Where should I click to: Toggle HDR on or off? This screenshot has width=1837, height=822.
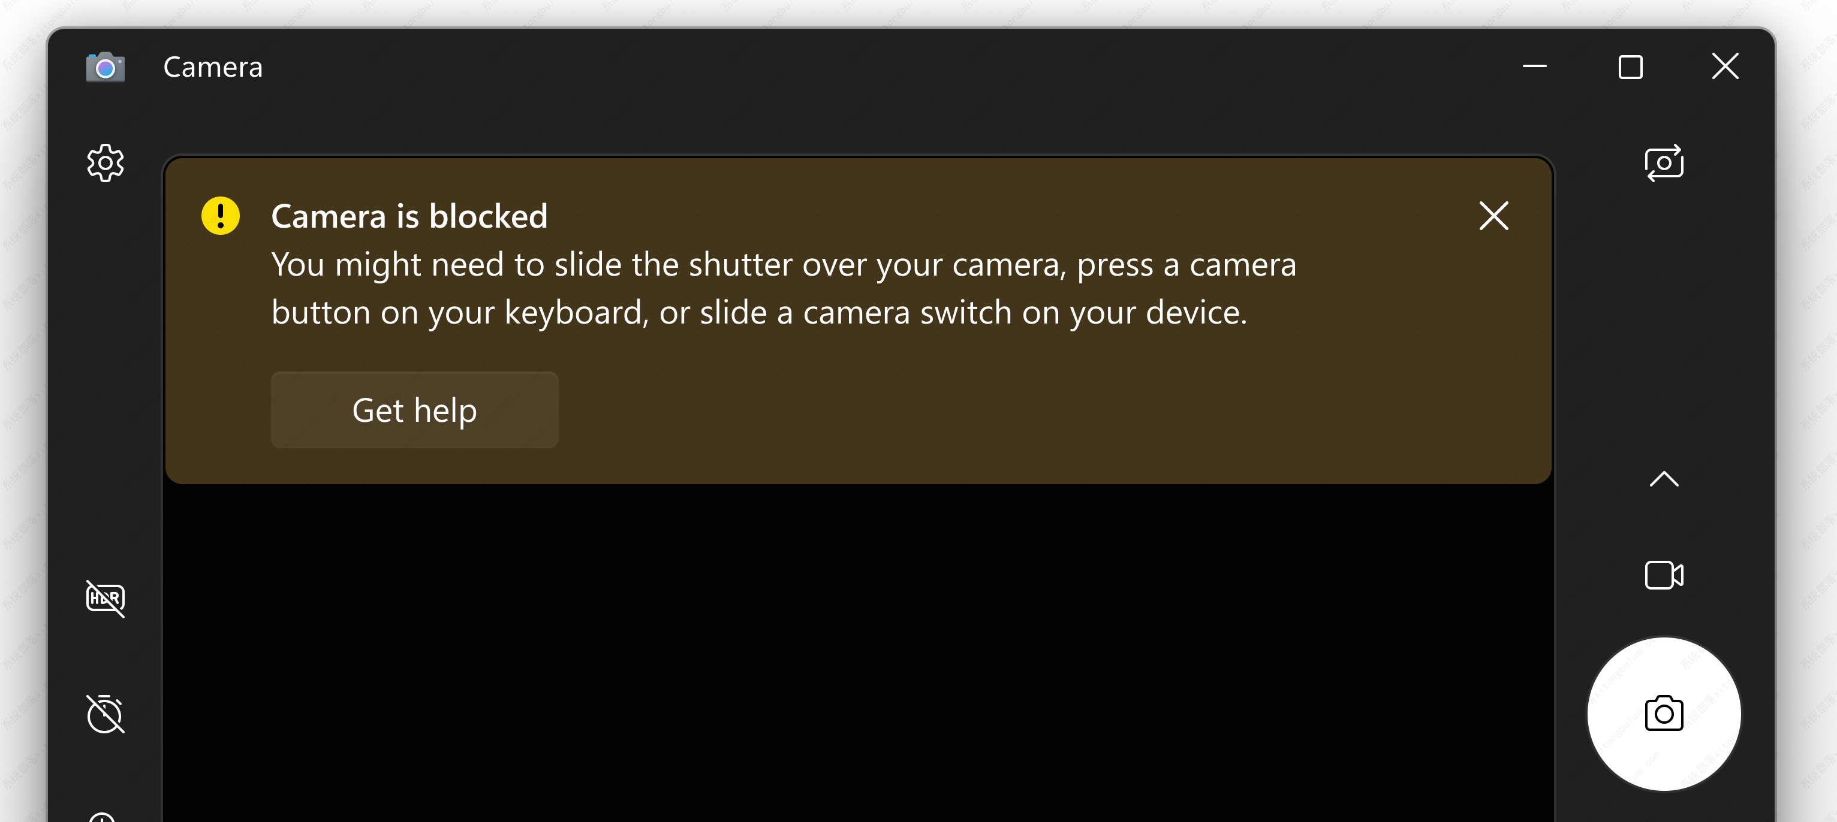tap(106, 598)
